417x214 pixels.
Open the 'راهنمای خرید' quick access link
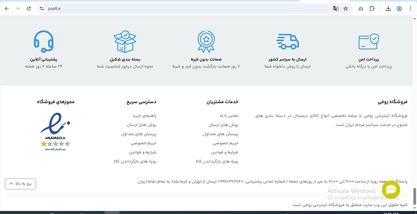click(144, 116)
